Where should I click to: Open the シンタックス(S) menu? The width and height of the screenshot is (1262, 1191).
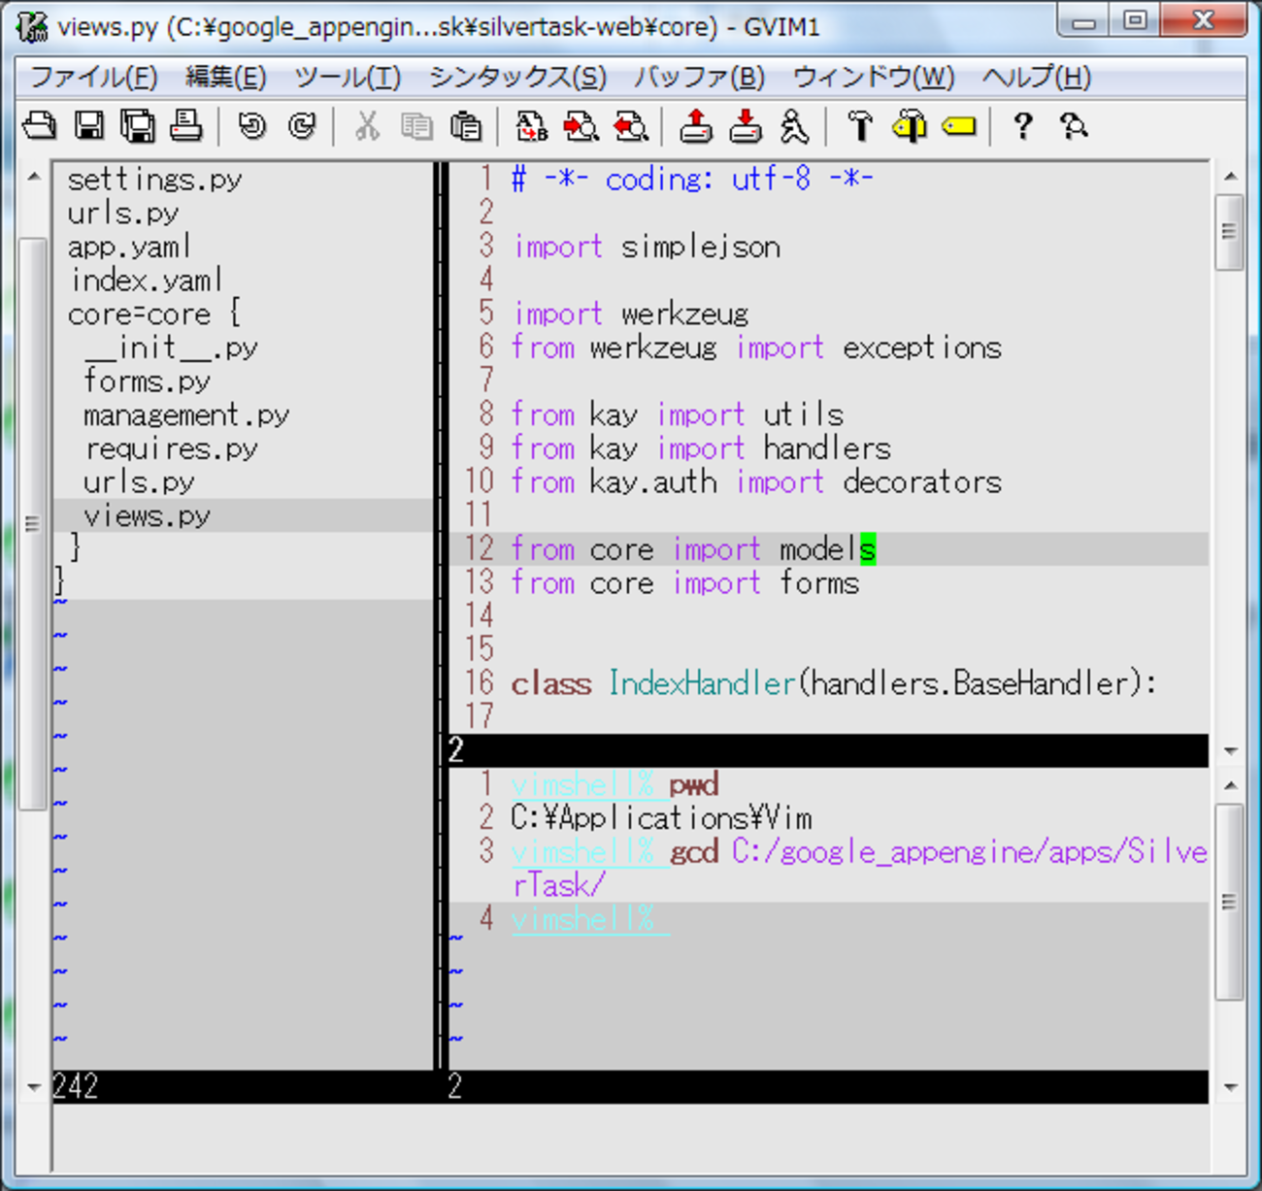coord(517,77)
